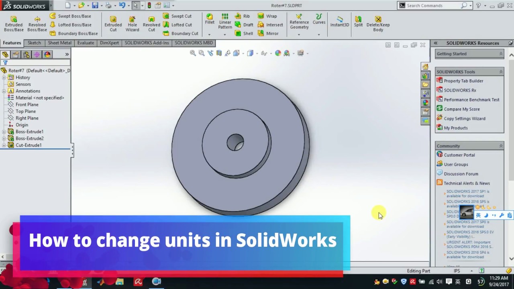This screenshot has width=514, height=289.
Task: Open the Save dropdown arrow
Action: pyautogui.click(x=101, y=6)
